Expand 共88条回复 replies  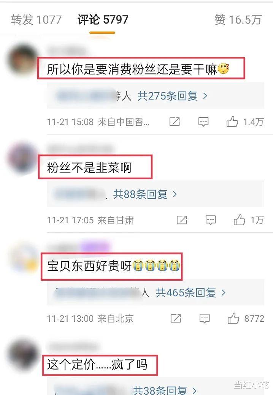[145, 194]
